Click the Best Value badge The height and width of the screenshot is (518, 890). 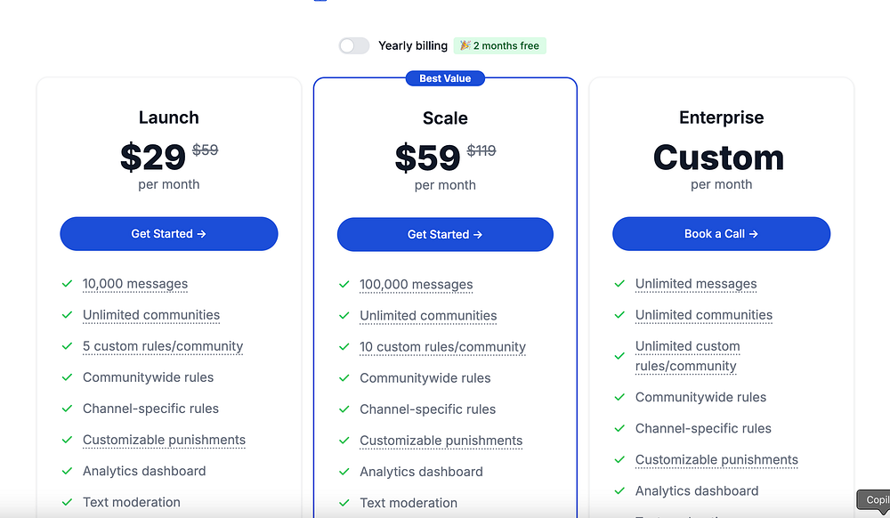(445, 78)
